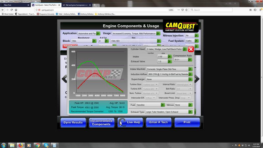The width and height of the screenshot is (263, 148).
Task: Bookmark this page with the star icon
Action: pyautogui.click(x=186, y=10)
